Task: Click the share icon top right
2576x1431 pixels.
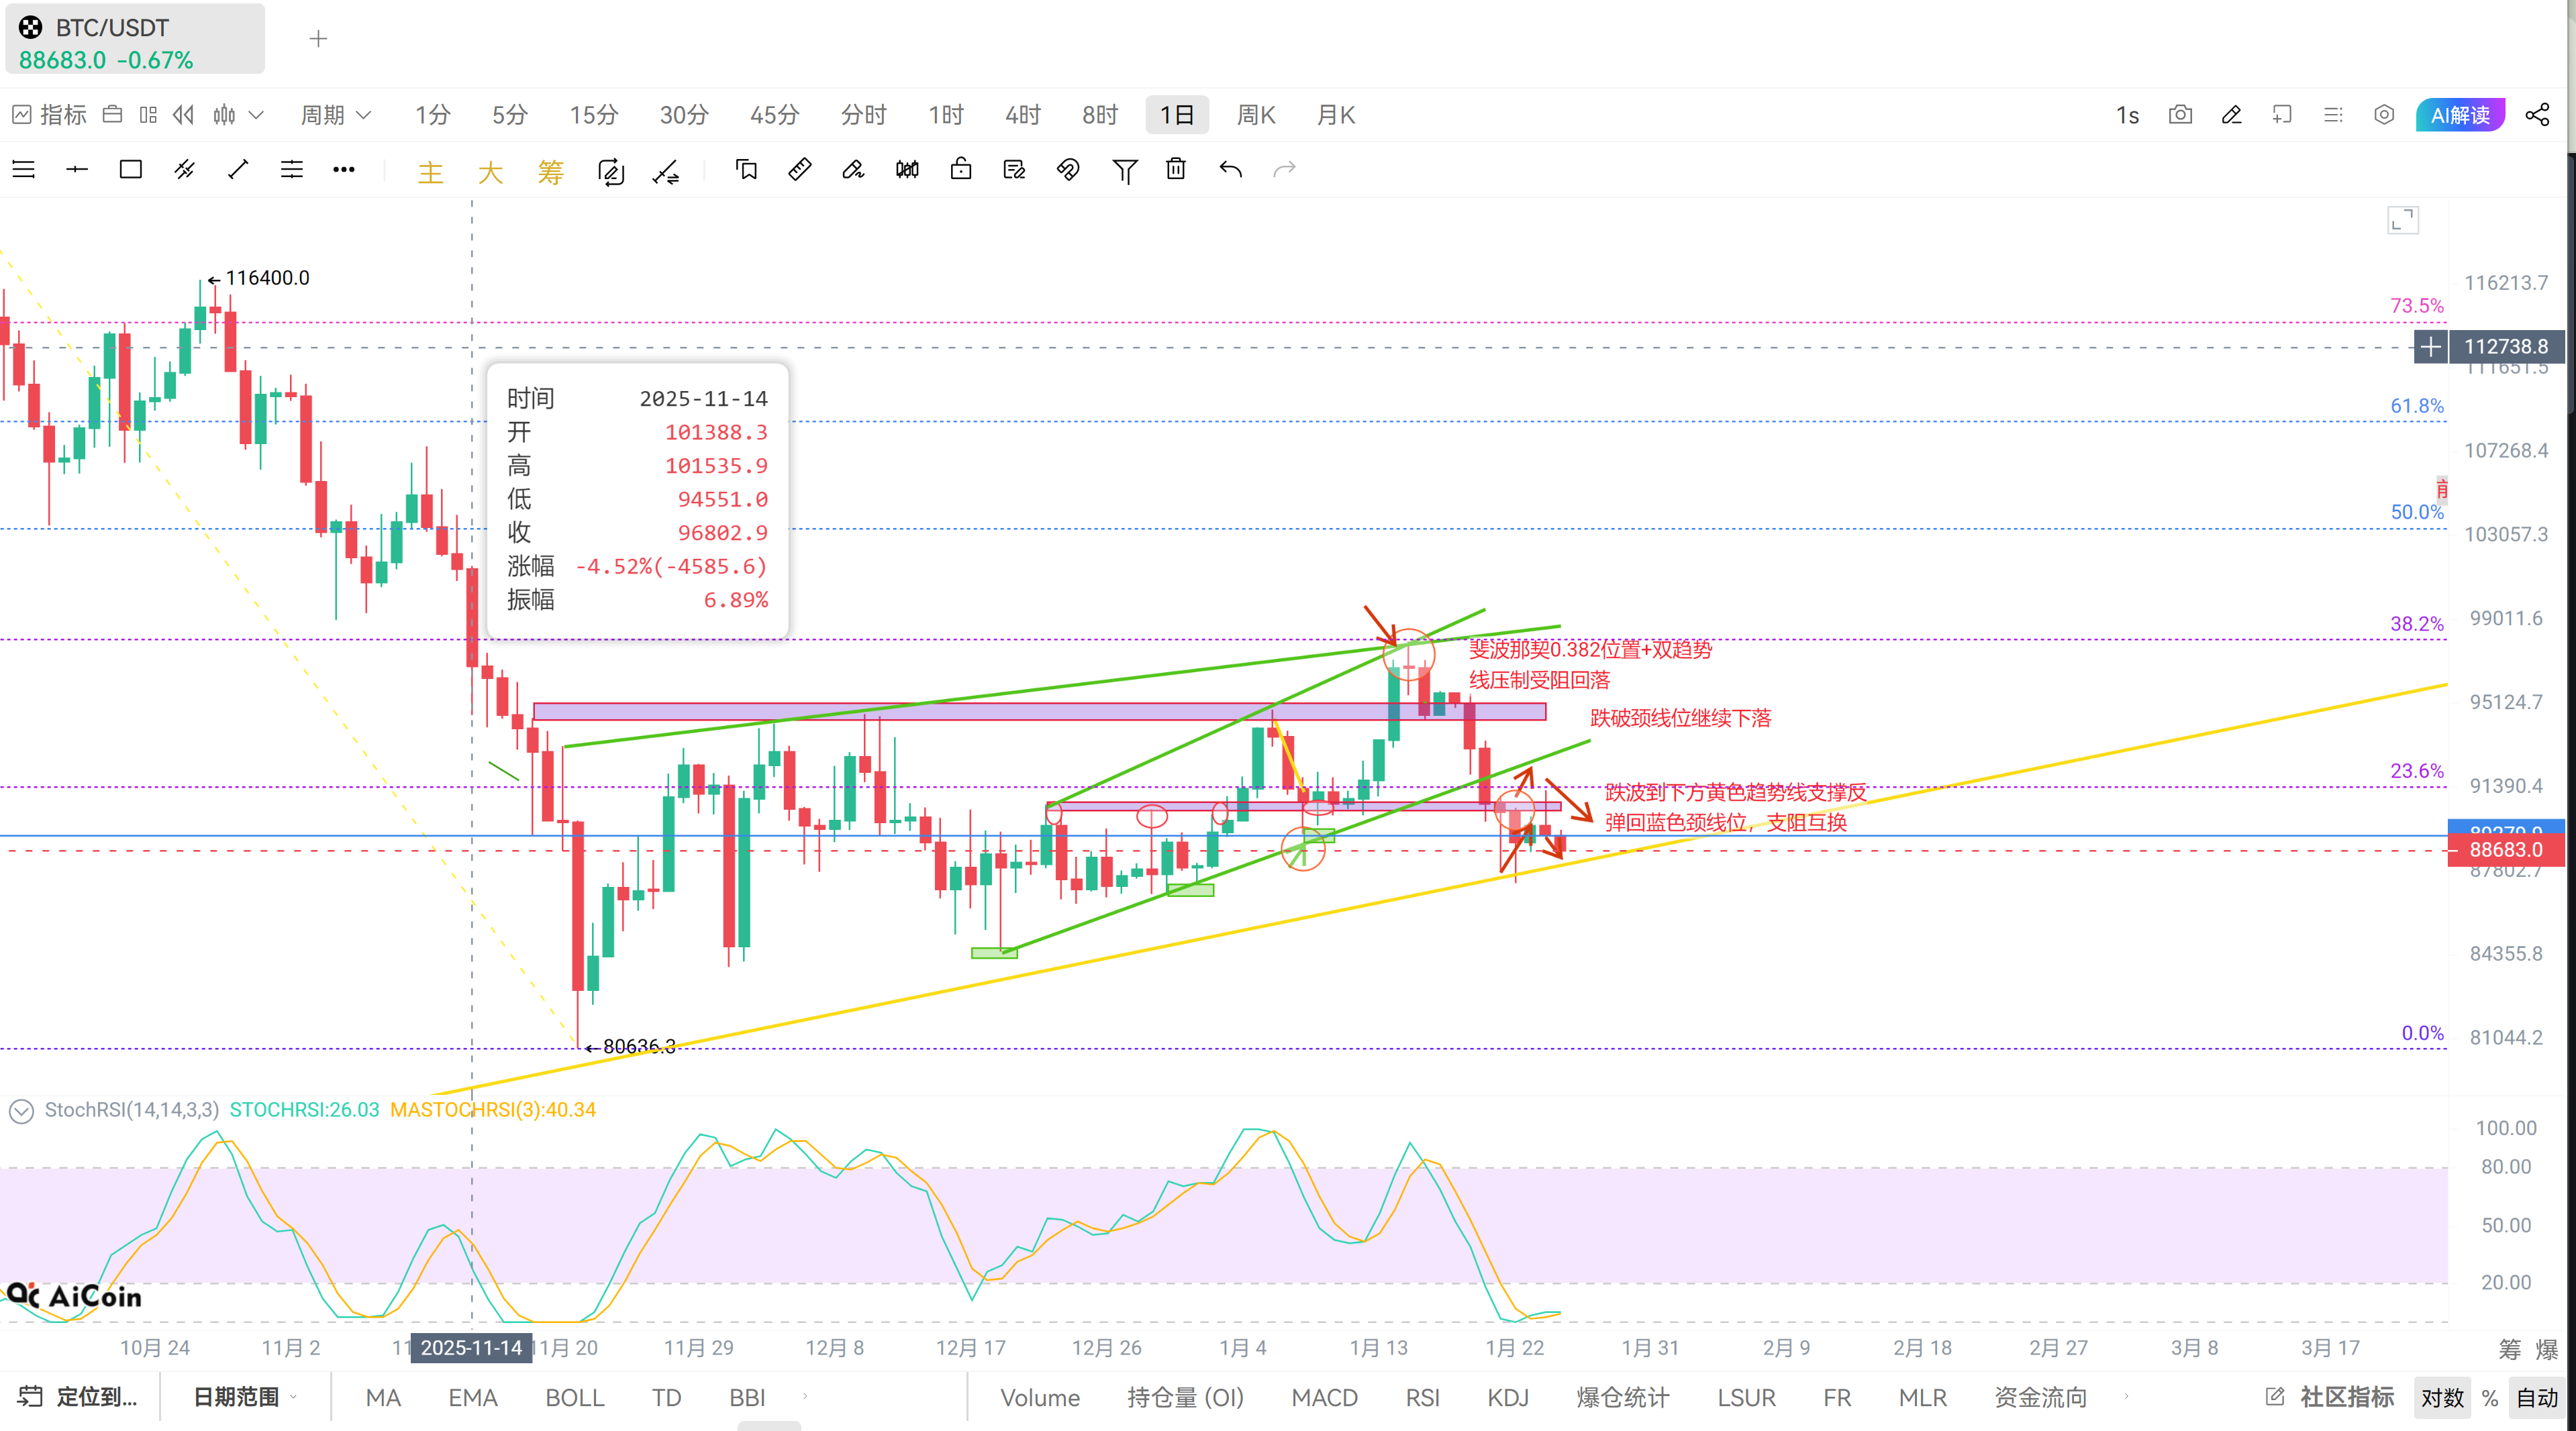Action: tap(2537, 115)
